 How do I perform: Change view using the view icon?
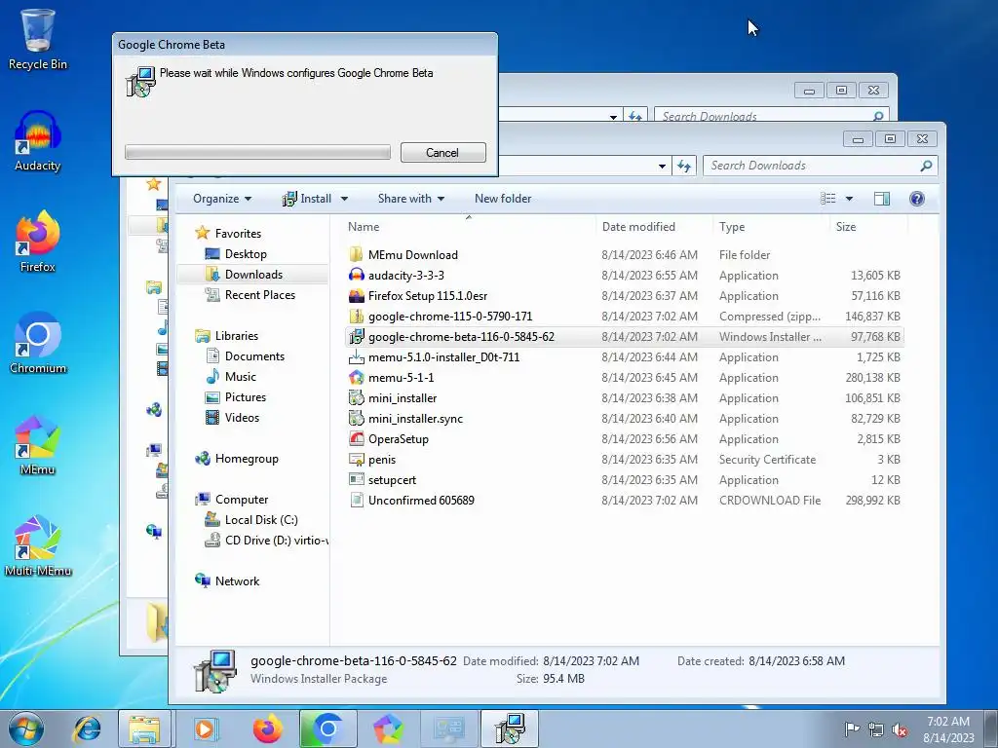[828, 199]
